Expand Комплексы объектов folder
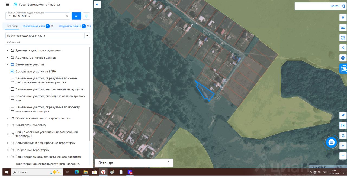This screenshot has height=195, width=347. [x=7, y=125]
